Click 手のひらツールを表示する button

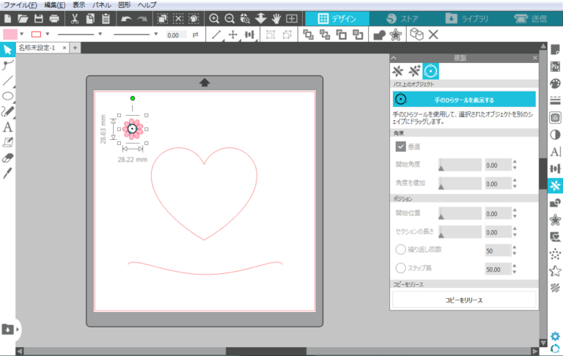coord(464,100)
